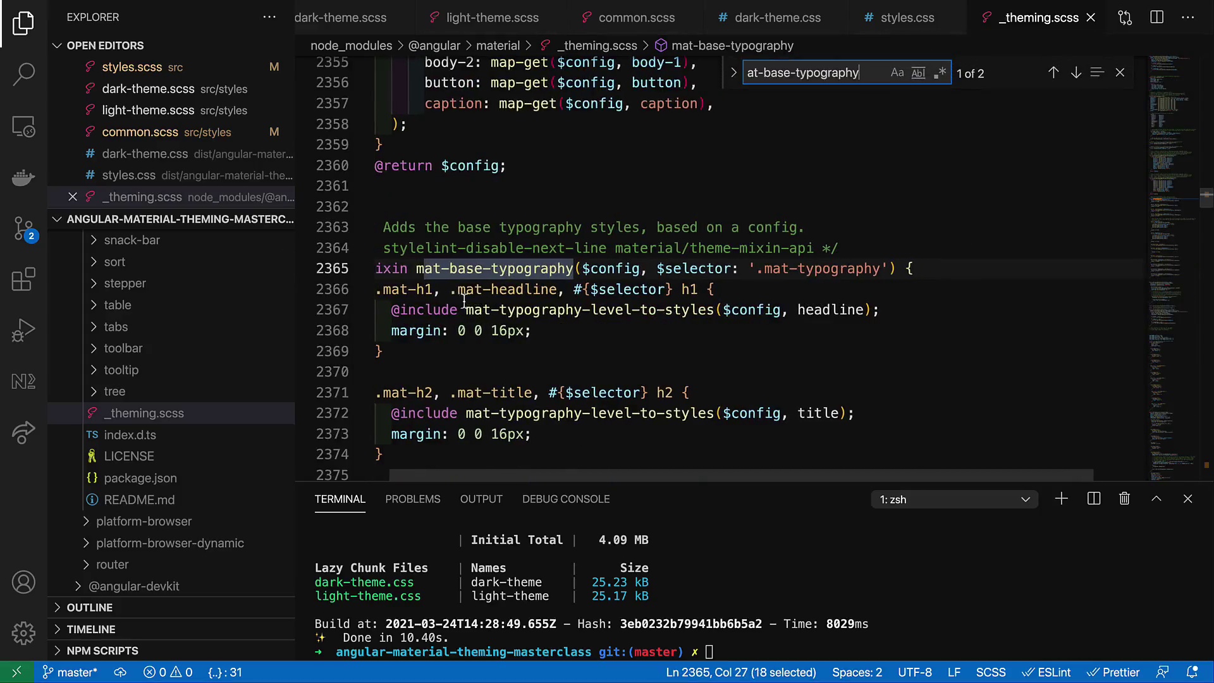Open the Nx Console view
This screenshot has height=683, width=1214.
click(x=23, y=381)
